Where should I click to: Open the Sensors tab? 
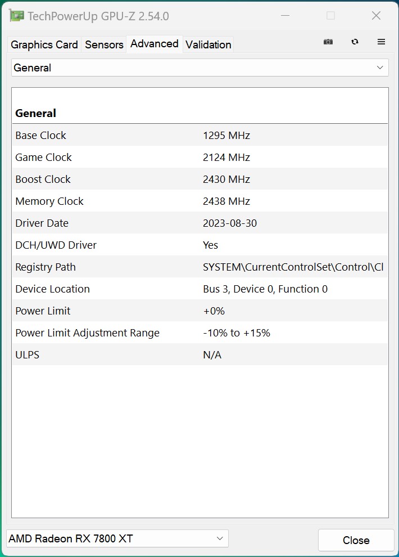pos(104,44)
